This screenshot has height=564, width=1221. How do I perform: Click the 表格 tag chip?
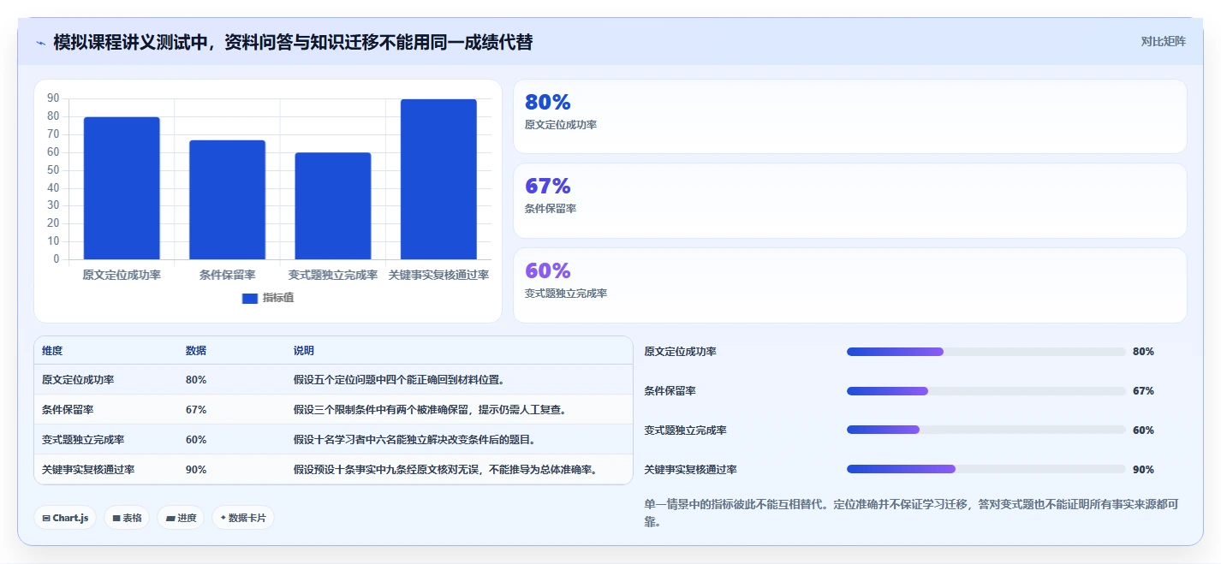pos(127,518)
